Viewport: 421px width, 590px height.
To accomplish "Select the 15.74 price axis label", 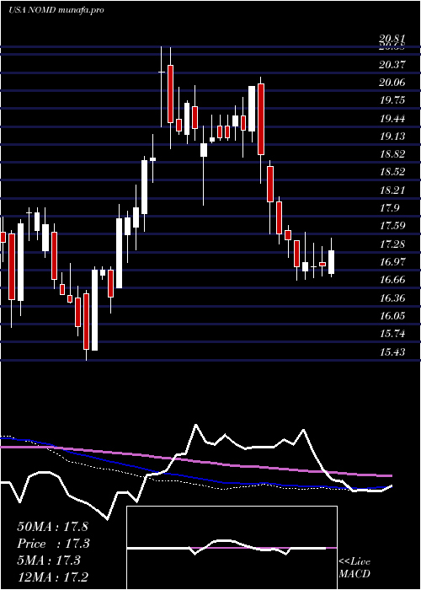I will pos(392,334).
